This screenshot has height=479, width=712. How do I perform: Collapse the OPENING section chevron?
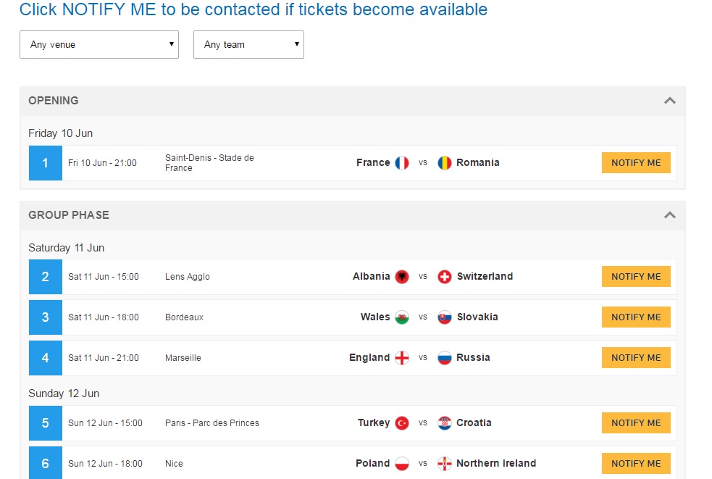pyautogui.click(x=670, y=101)
